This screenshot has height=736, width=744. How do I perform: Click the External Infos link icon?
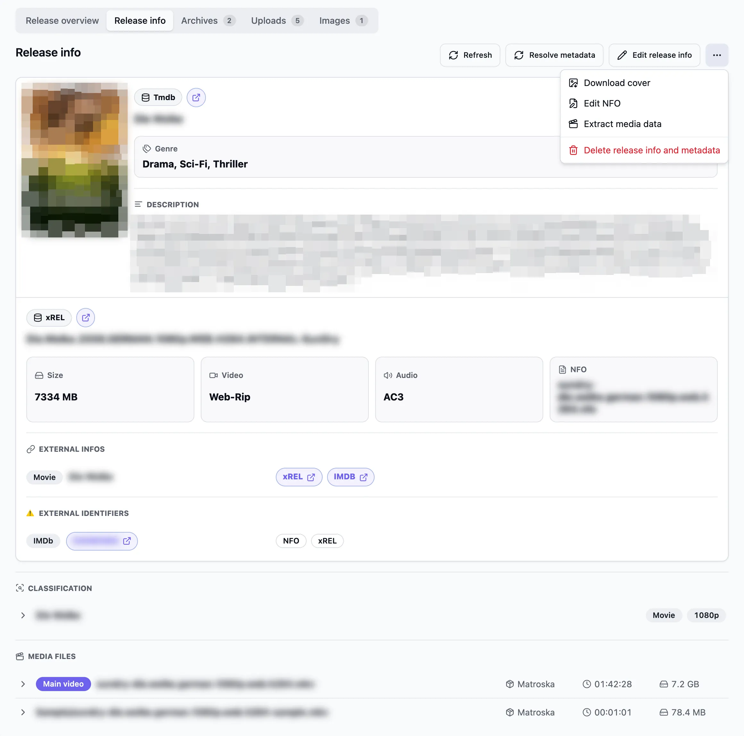pyautogui.click(x=31, y=449)
